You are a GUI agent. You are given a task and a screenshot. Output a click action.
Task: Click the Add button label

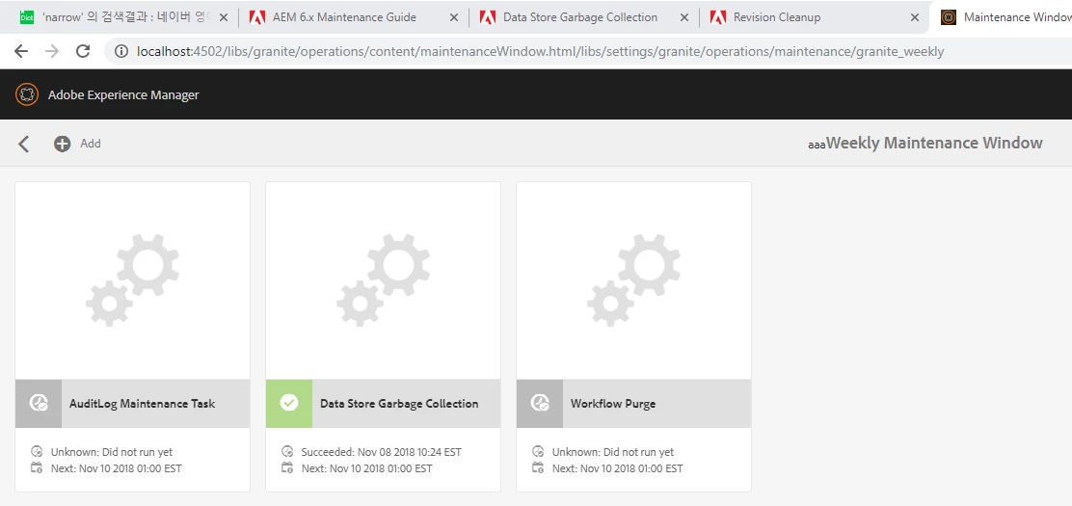pyautogui.click(x=91, y=144)
